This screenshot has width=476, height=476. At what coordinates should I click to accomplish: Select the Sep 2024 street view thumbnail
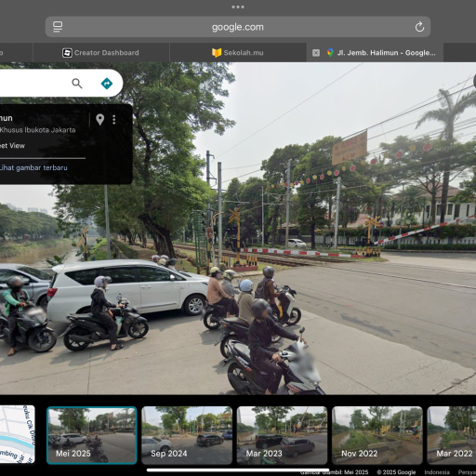[x=187, y=435]
